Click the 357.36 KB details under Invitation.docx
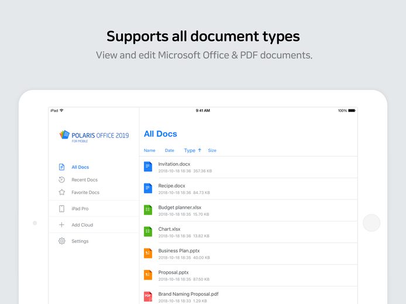406x304 pixels. coord(202,171)
